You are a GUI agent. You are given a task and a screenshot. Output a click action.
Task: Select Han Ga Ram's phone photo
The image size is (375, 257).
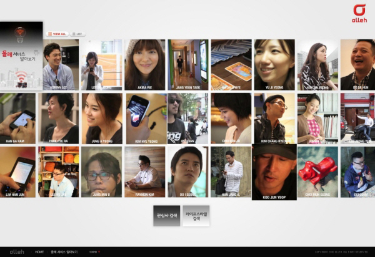click(17, 119)
